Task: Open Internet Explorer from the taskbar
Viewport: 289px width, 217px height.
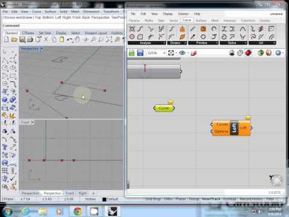Action: 25,212
